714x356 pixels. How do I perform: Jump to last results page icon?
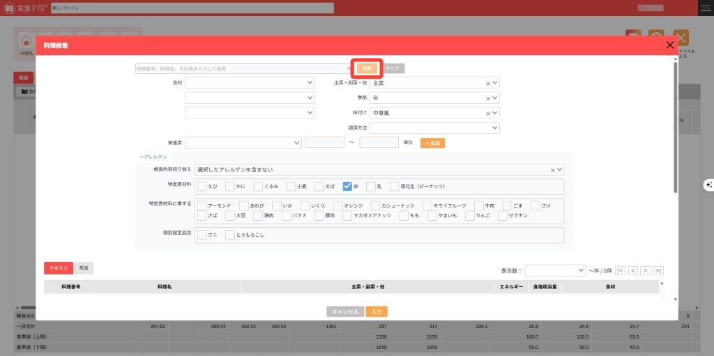[658, 270]
